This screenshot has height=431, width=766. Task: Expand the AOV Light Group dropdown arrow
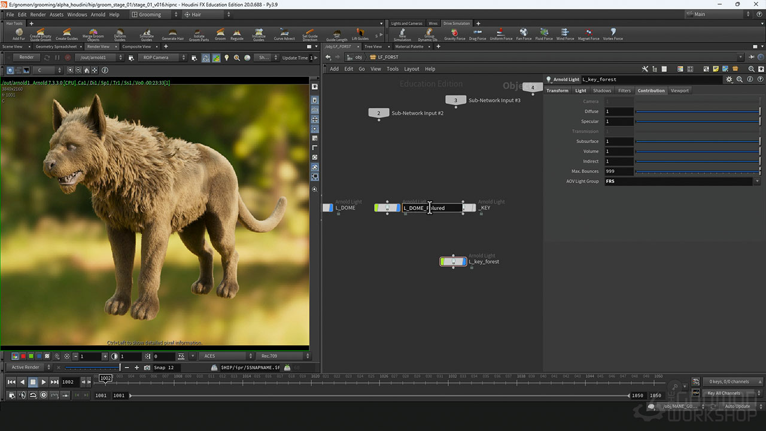(757, 181)
